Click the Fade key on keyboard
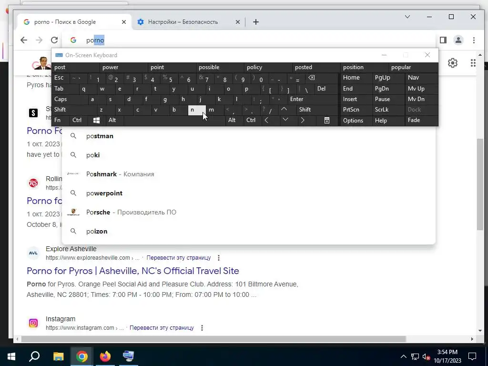 click(x=421, y=120)
